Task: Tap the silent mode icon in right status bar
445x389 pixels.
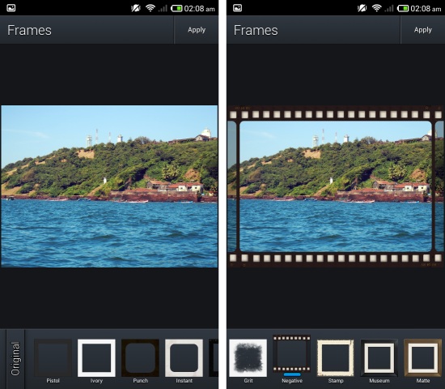Action: pos(362,8)
